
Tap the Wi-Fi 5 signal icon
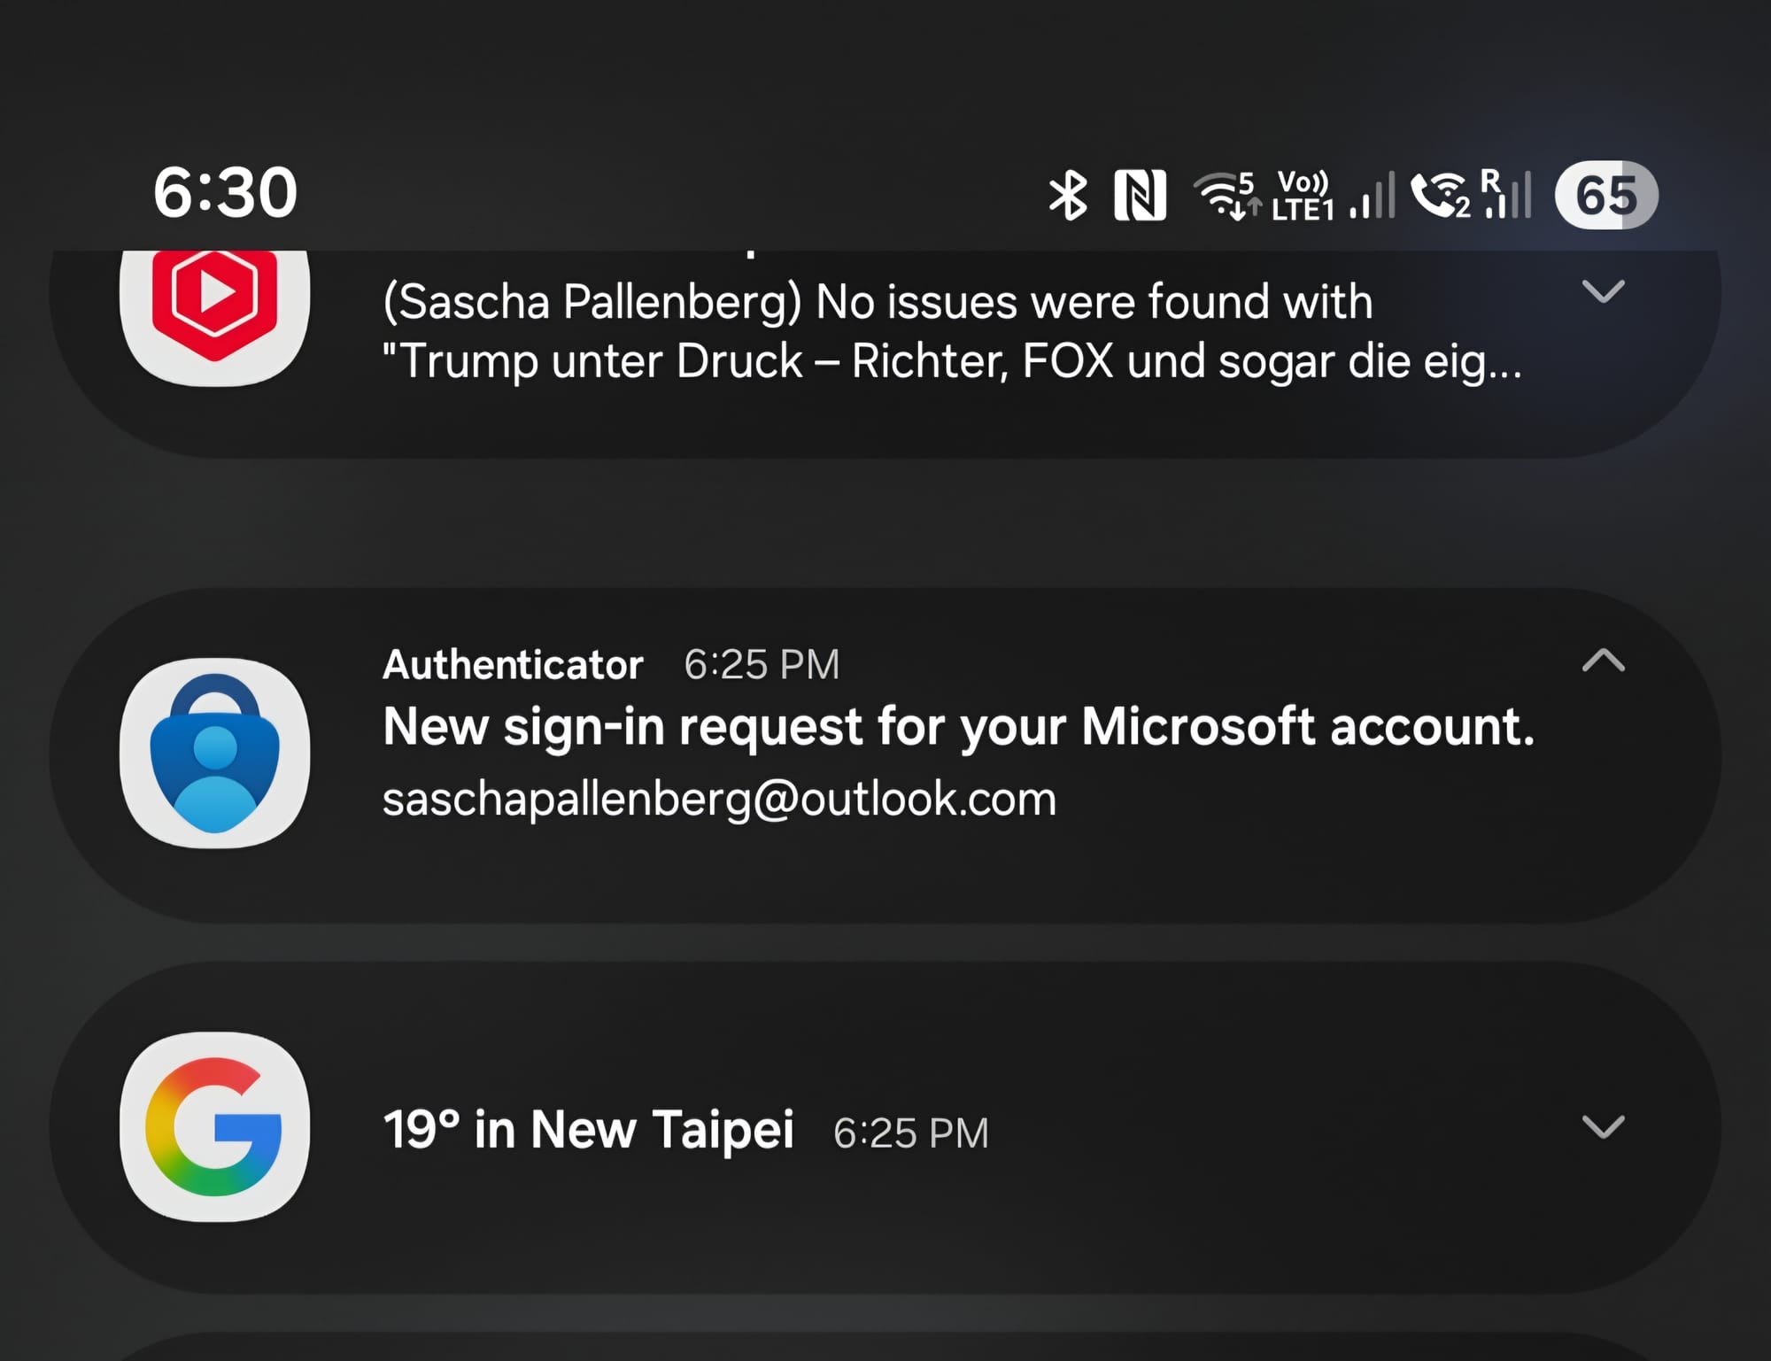pos(1226,195)
